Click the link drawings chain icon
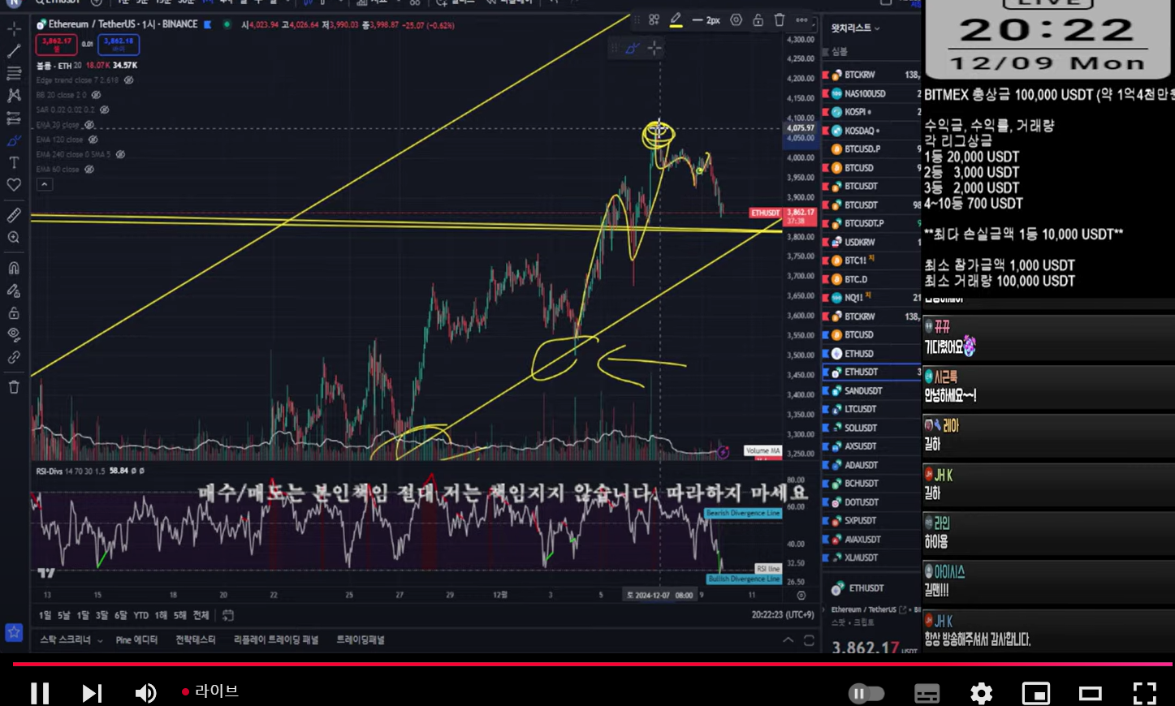 click(x=14, y=357)
